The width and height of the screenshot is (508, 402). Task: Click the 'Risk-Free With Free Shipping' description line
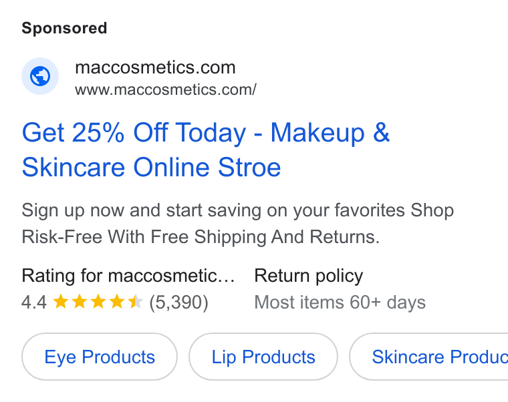pyautogui.click(x=201, y=236)
